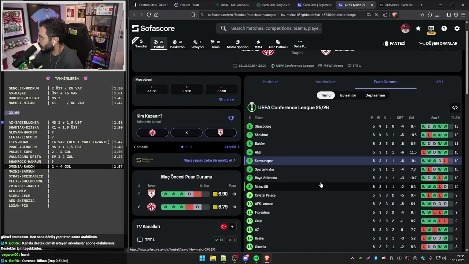
Task: Select Motor Sporları category
Action: 237,44
